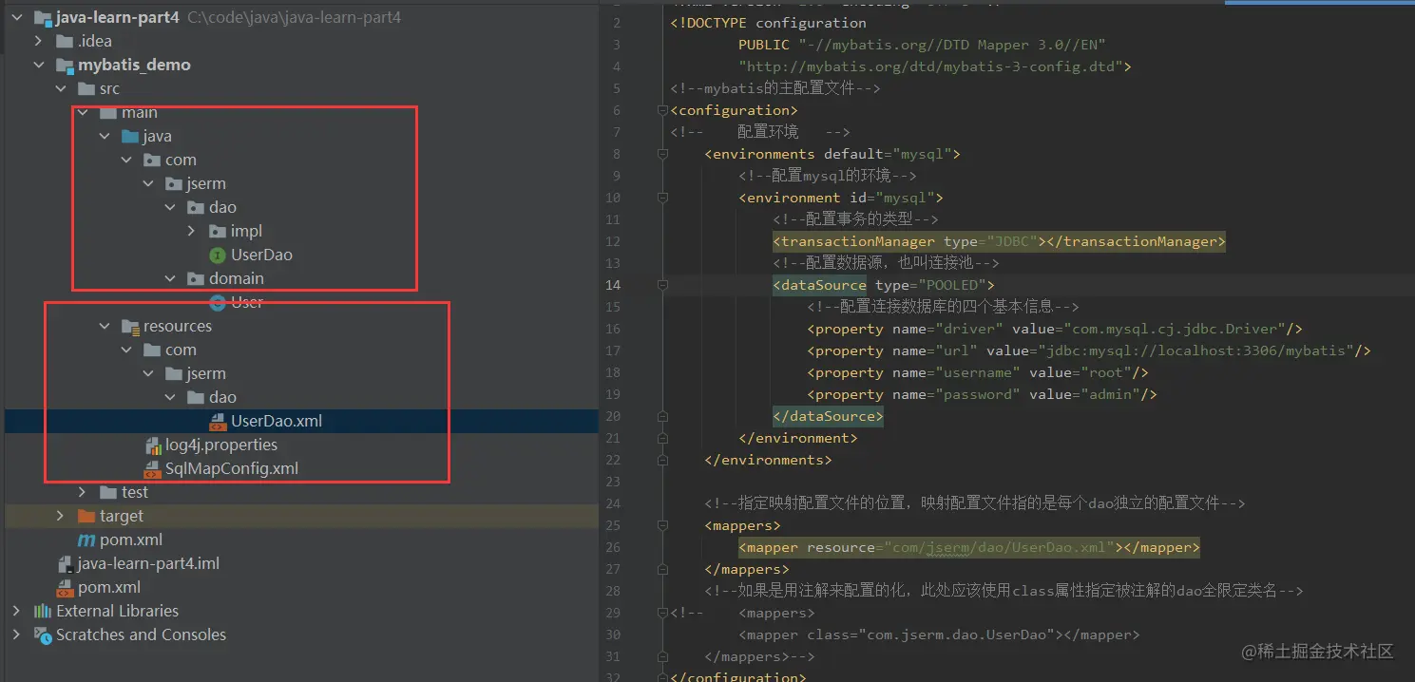This screenshot has width=1415, height=682.
Task: Click the UserDao.xml file icon
Action: pos(218,421)
